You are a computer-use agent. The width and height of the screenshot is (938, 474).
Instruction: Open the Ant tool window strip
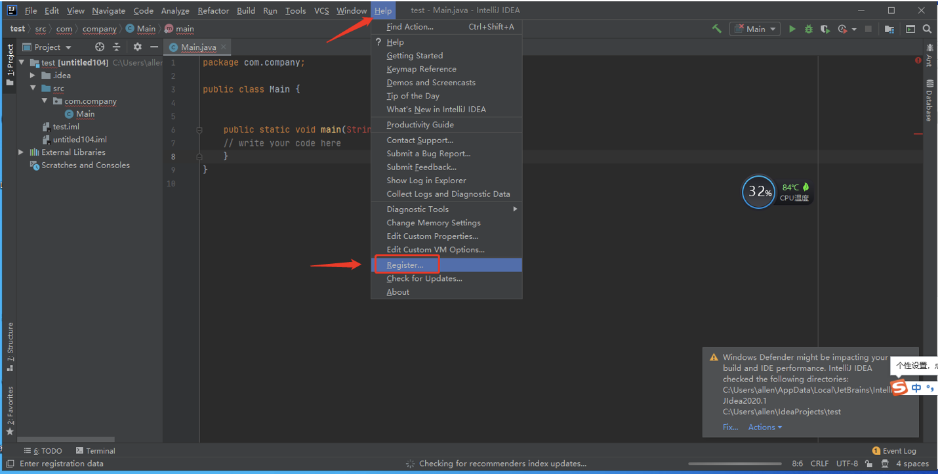929,55
